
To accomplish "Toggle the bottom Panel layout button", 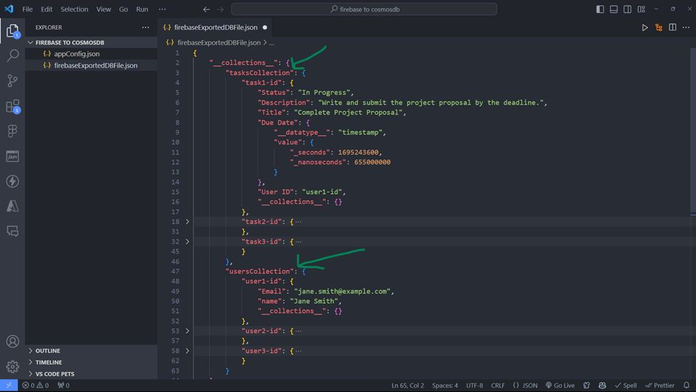I will click(x=613, y=9).
